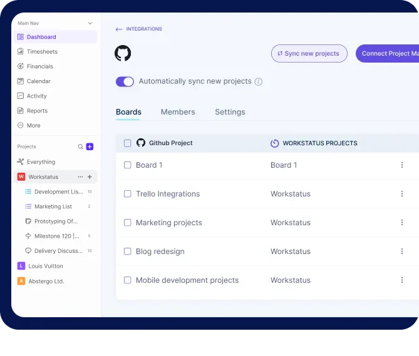This screenshot has height=356, width=419.
Task: Collapse the Main Nav chevron
Action: tap(90, 23)
